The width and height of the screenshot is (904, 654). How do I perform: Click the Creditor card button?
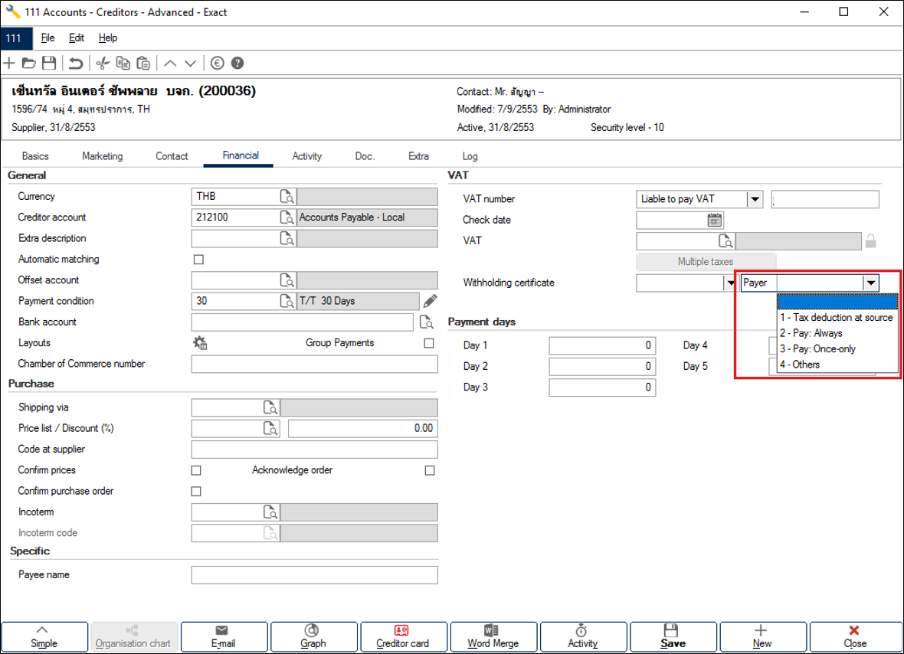tap(403, 636)
